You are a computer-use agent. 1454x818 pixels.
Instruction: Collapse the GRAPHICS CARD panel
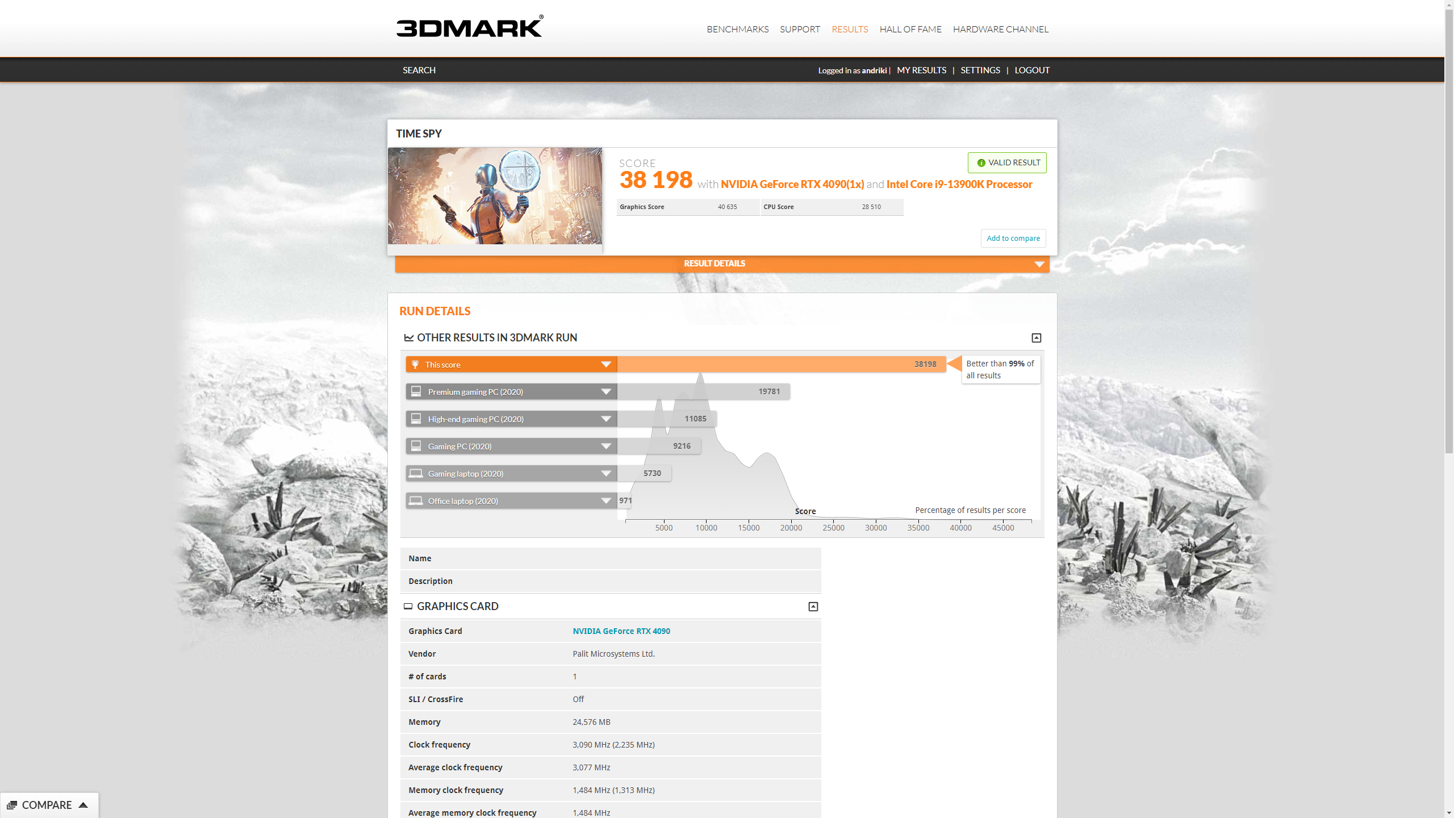[813, 606]
